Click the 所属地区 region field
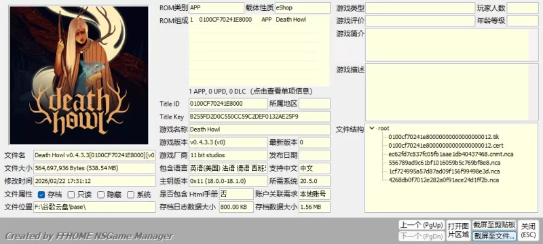 pyautogui.click(x=314, y=104)
